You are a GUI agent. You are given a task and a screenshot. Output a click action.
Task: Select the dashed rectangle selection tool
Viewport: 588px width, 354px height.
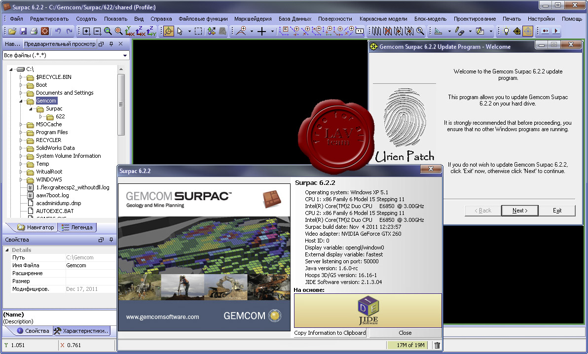coord(198,32)
